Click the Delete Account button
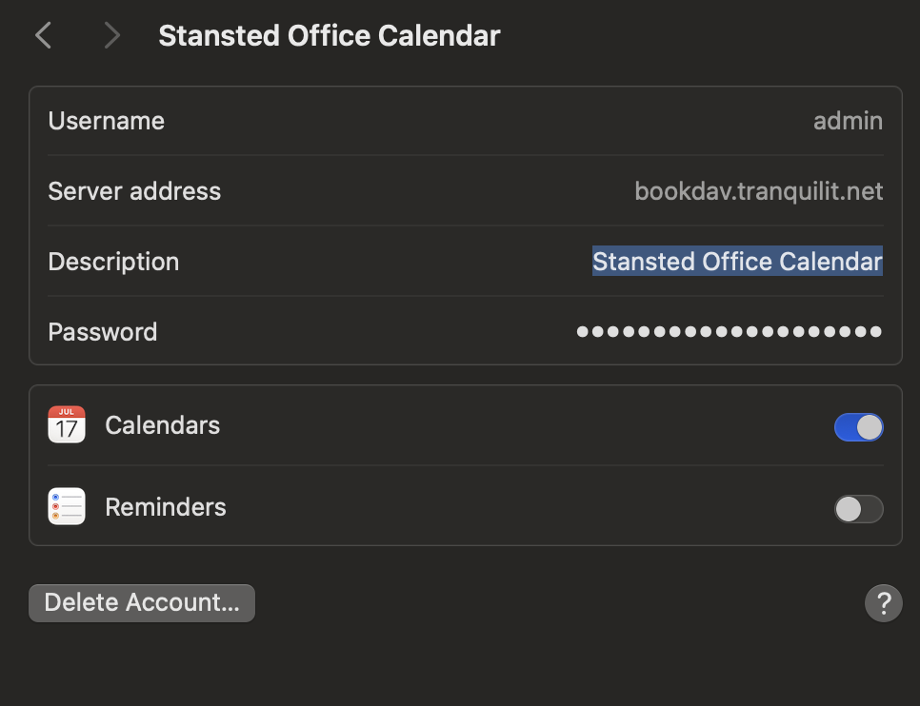Screen dimensions: 920x706 (x=142, y=603)
